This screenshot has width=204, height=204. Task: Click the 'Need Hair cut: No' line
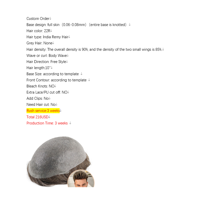click(x=41, y=105)
